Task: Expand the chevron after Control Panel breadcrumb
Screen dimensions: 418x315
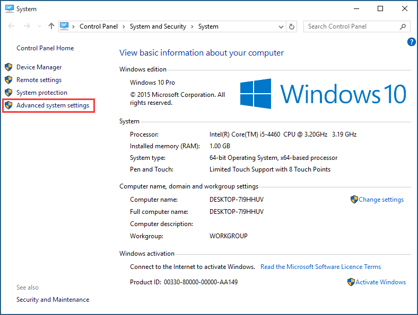Action: coord(124,26)
